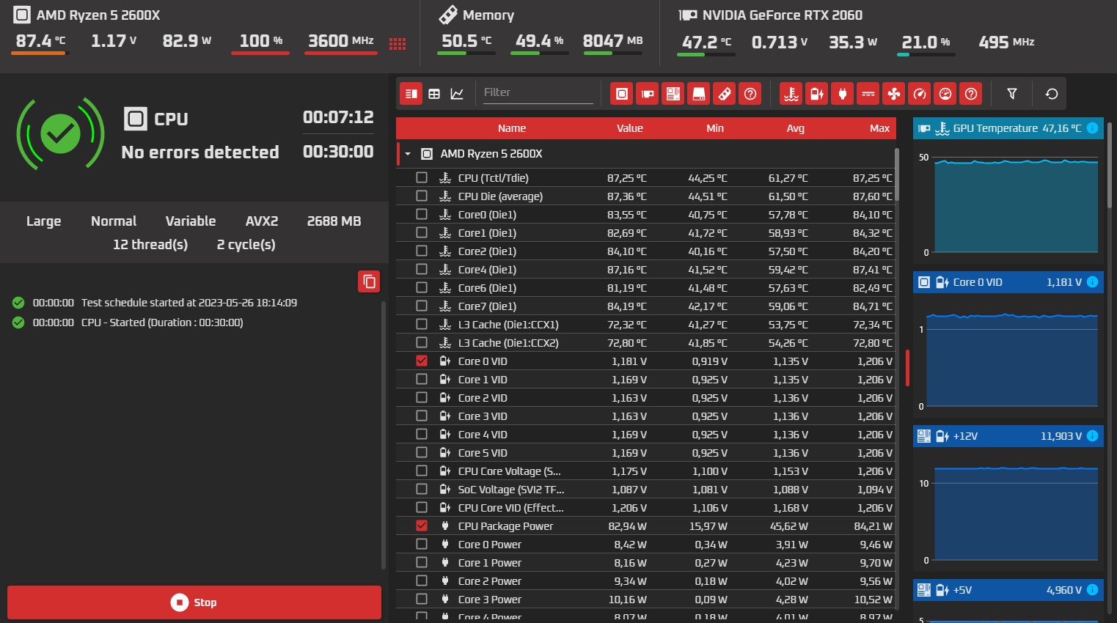The height and width of the screenshot is (623, 1117).
Task: Toggle the usage gauge sensor filter icon
Action: coord(945,94)
